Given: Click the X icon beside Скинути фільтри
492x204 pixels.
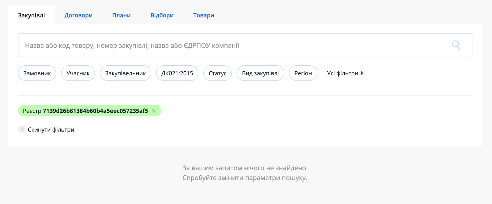Looking at the screenshot, I should (x=22, y=130).
